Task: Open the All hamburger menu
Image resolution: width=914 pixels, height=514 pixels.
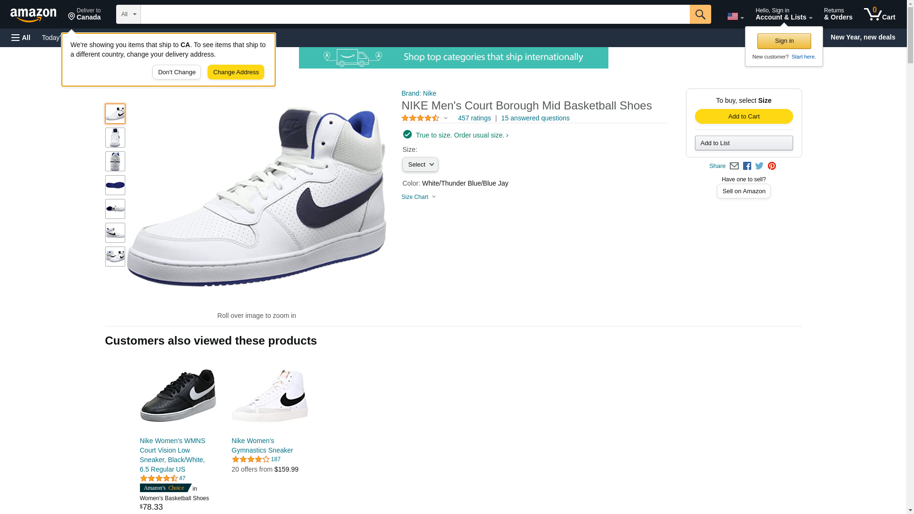Action: [x=21, y=38]
